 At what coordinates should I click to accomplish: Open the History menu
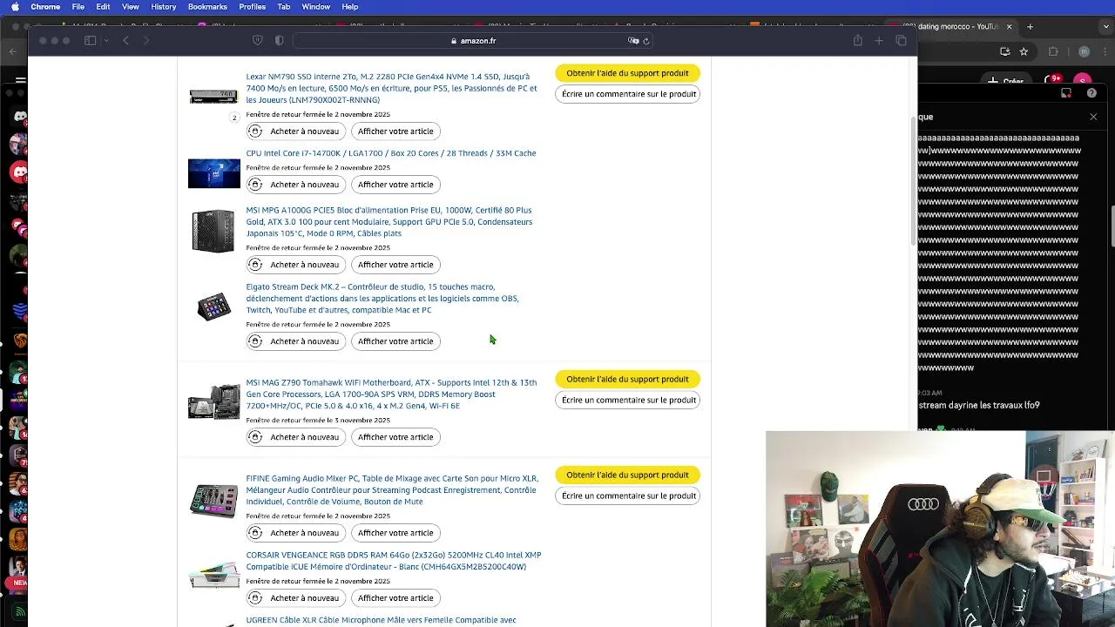coord(163,6)
